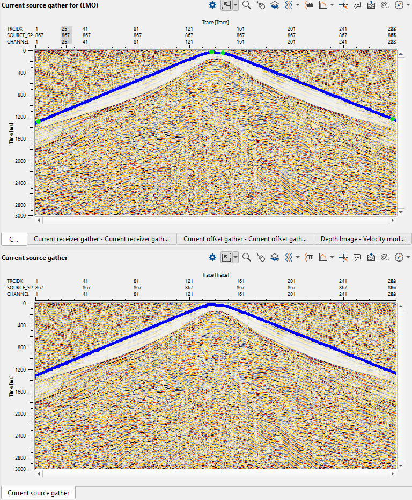
Task: Click scroll-down arrow in lower source gather
Action: click(401, 466)
